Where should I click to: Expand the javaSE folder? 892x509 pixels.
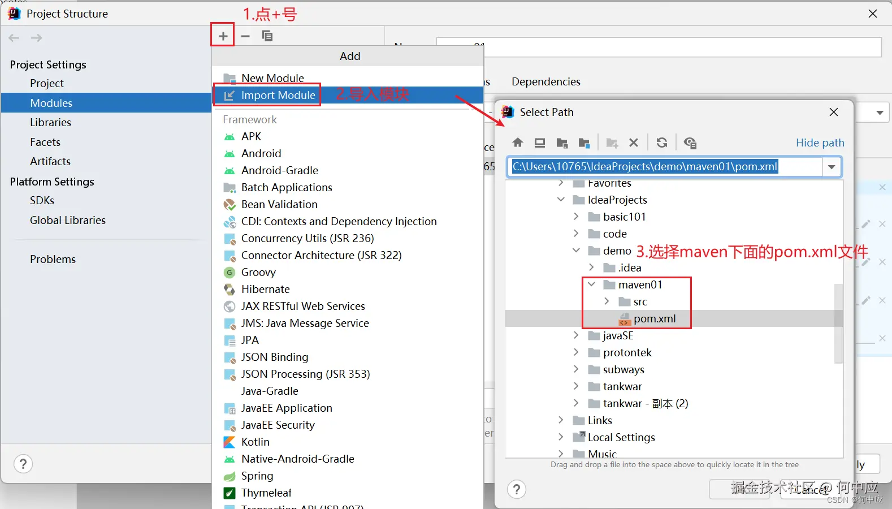pos(576,335)
